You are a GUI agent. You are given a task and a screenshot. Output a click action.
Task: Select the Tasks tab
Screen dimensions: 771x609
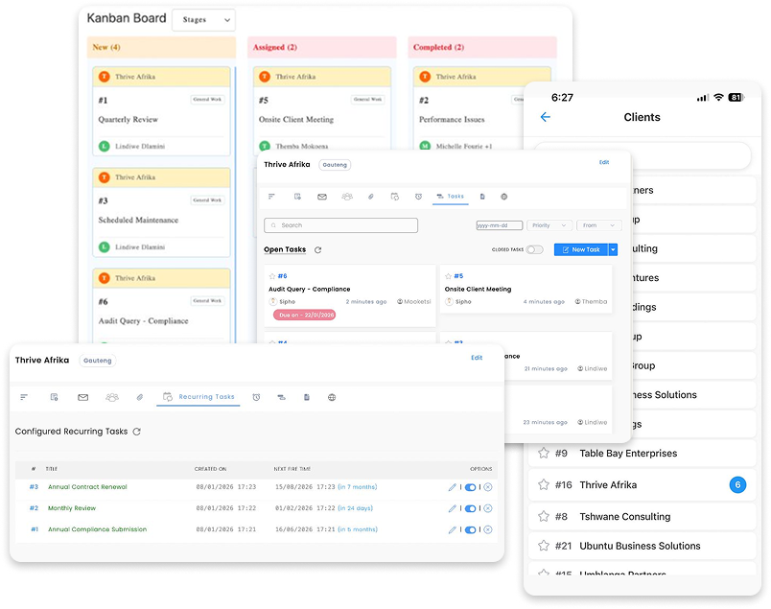click(x=451, y=197)
